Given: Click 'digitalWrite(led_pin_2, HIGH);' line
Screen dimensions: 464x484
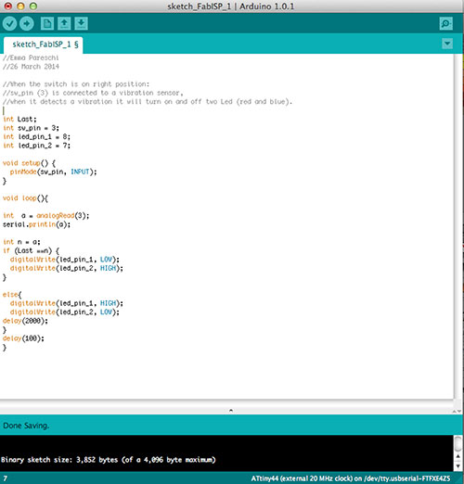Looking at the screenshot, I should 67,268.
